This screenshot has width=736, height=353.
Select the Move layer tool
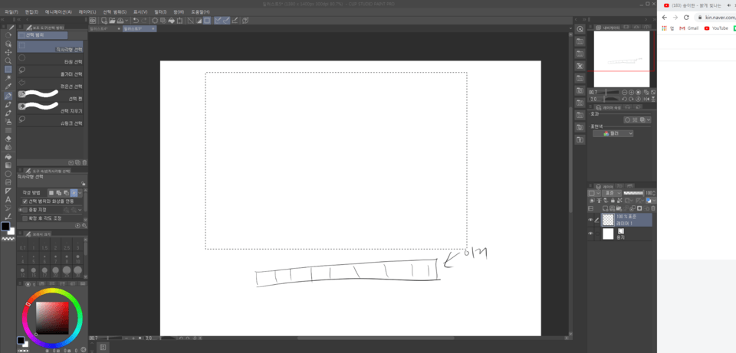click(x=8, y=52)
